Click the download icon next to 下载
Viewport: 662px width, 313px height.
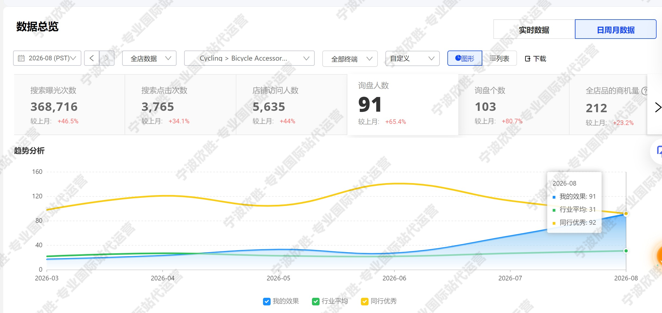click(x=528, y=59)
